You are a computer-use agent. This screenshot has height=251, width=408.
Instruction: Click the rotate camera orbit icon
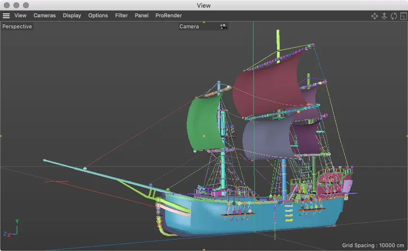coord(394,16)
